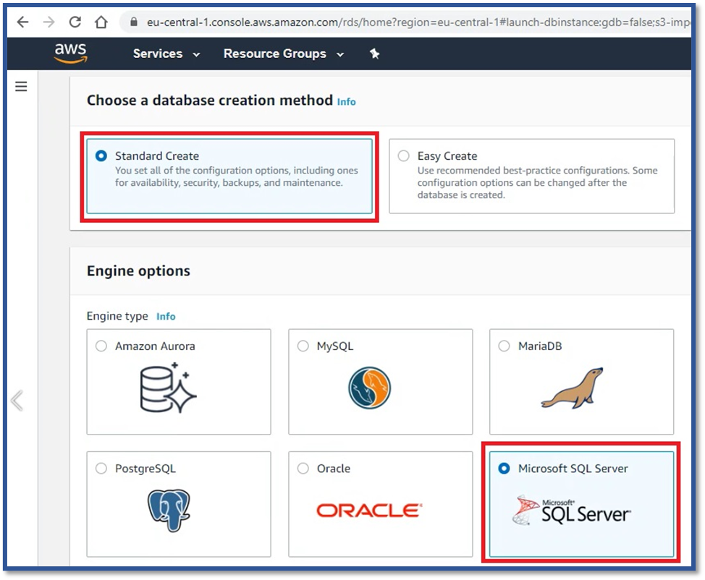Reload the page with the refresh icon
Image resolution: width=705 pixels, height=580 pixels.
point(75,22)
